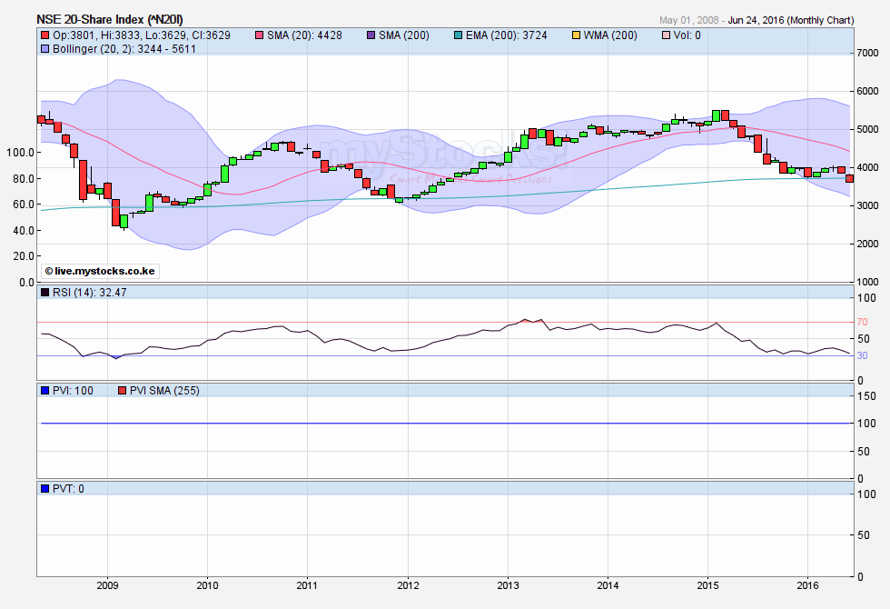Click the red PVI SMA (255) legend marker
890x609 pixels.
click(x=123, y=391)
